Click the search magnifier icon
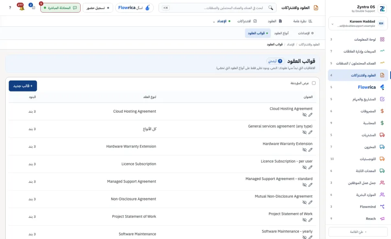Viewport: 391px width, 239px height. pos(270,8)
